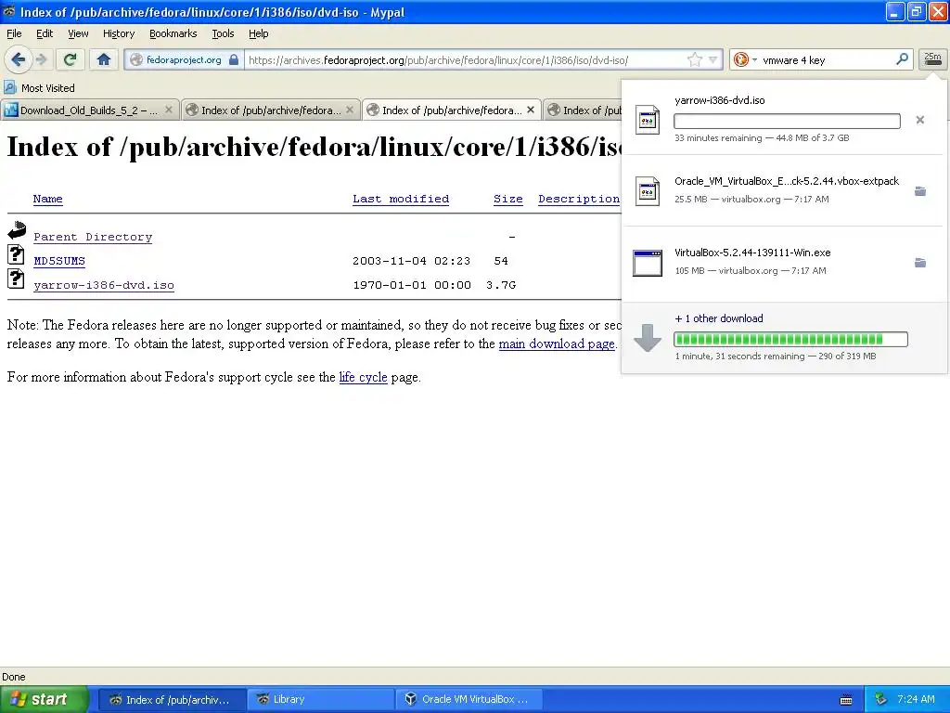The height and width of the screenshot is (713, 950).
Task: Open folder containing Oracle VM VirtualBox extpack
Action: (919, 191)
